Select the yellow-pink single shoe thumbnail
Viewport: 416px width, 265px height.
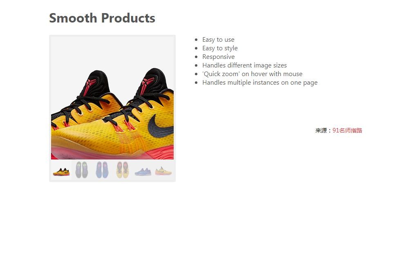[x=163, y=170]
